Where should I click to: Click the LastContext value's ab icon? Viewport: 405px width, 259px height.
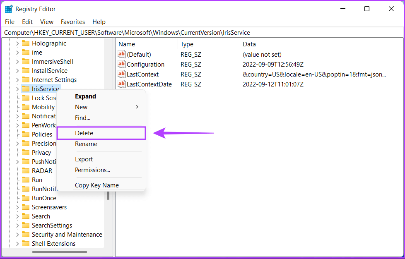pos(121,74)
